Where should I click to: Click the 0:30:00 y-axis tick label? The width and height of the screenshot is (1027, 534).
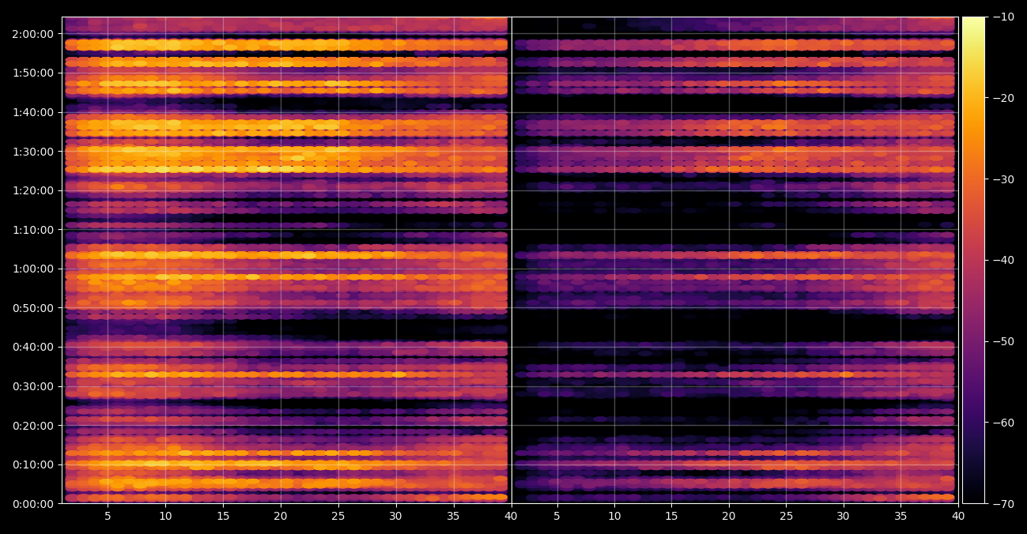click(x=33, y=386)
